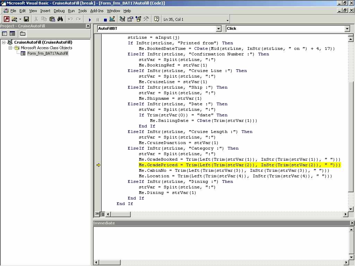
Task: Click the Undo toolbar icon
Action: (70, 19)
